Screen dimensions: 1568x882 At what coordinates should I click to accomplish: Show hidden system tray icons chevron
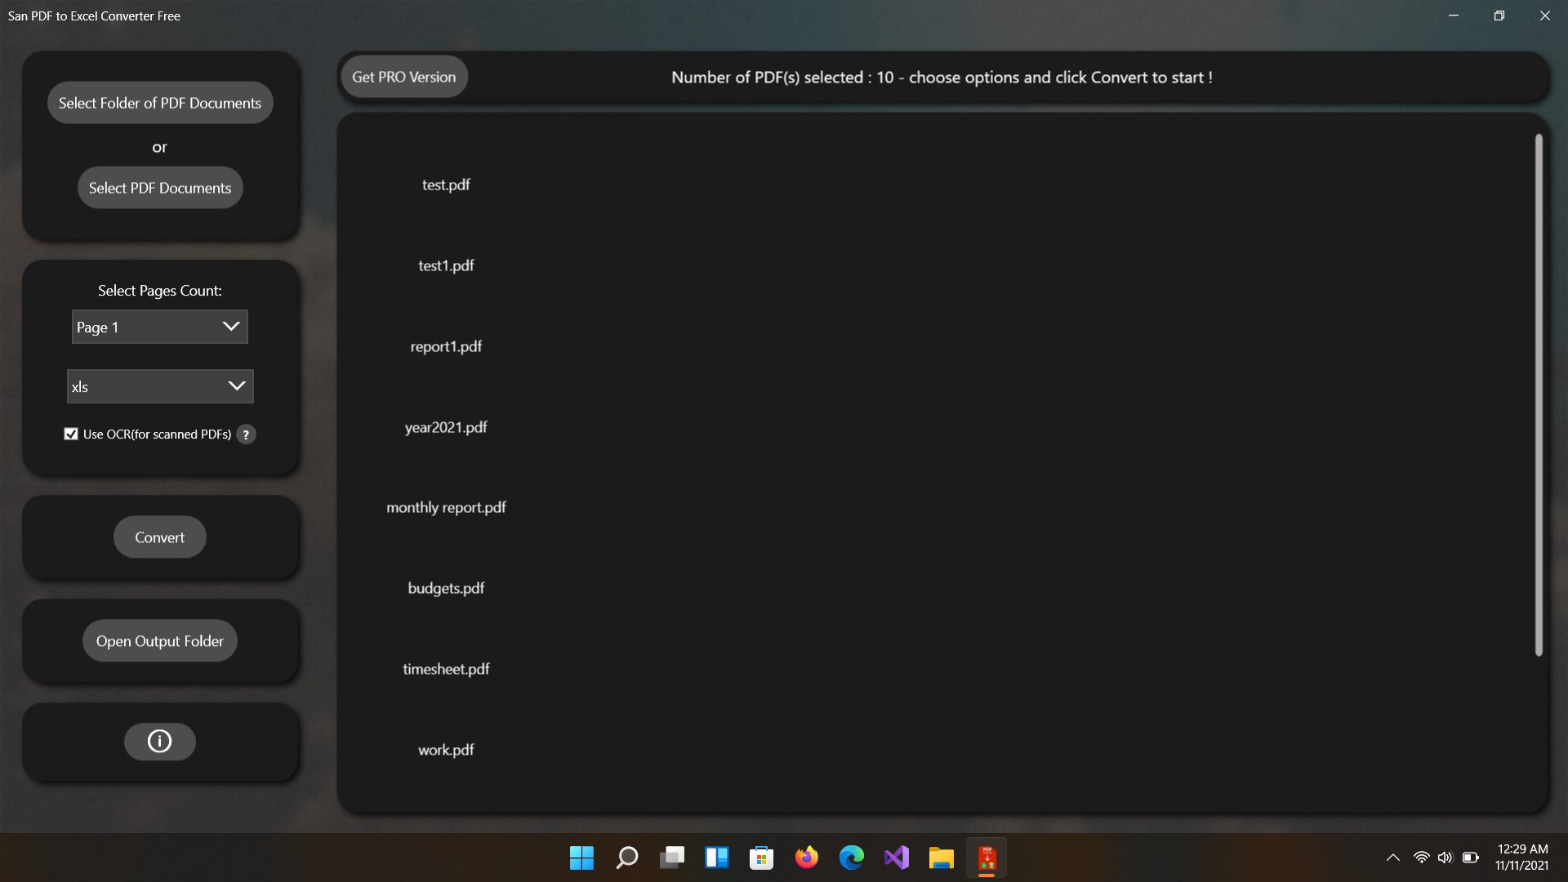coord(1393,857)
